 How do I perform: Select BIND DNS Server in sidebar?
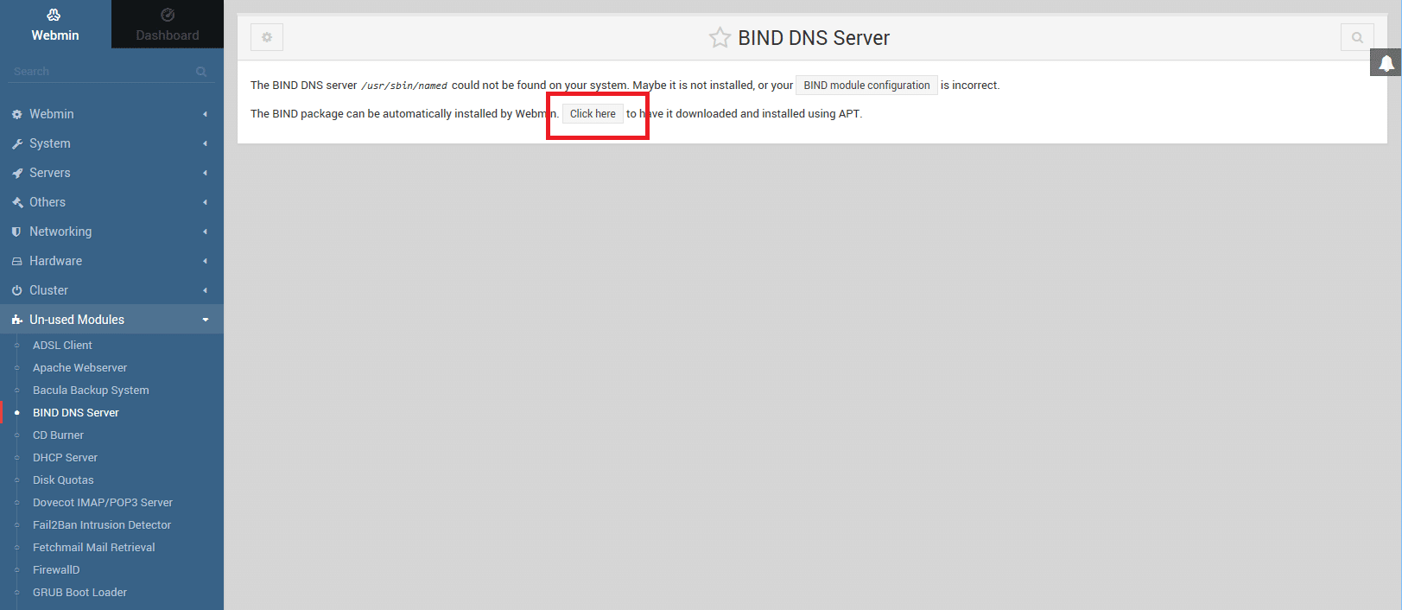76,413
